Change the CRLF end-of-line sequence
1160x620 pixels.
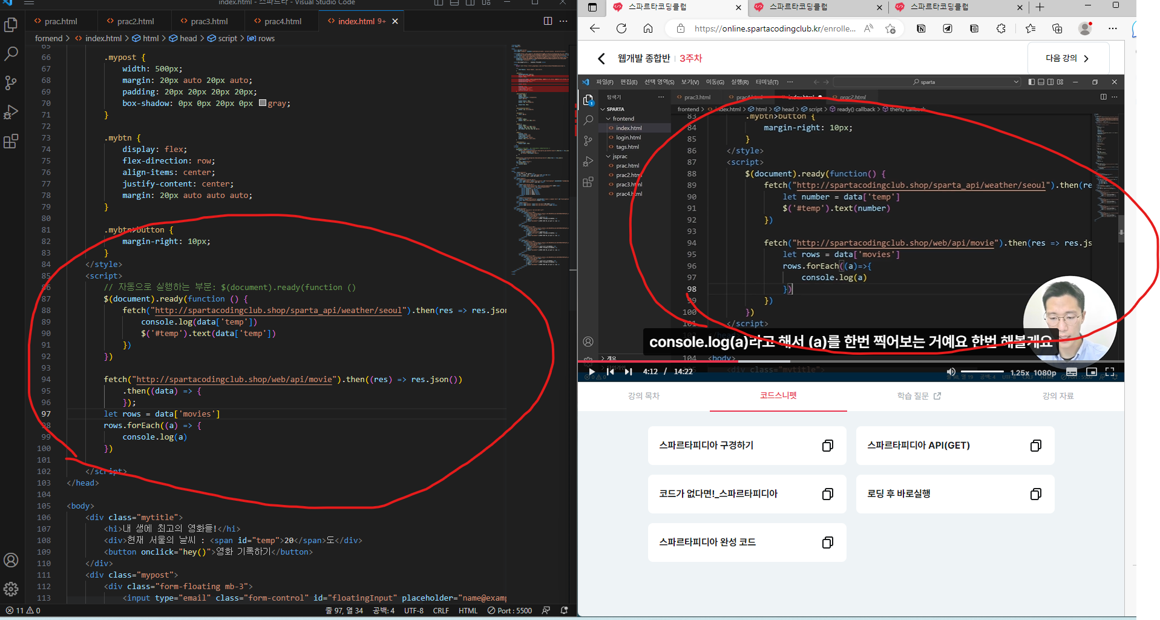coord(441,610)
